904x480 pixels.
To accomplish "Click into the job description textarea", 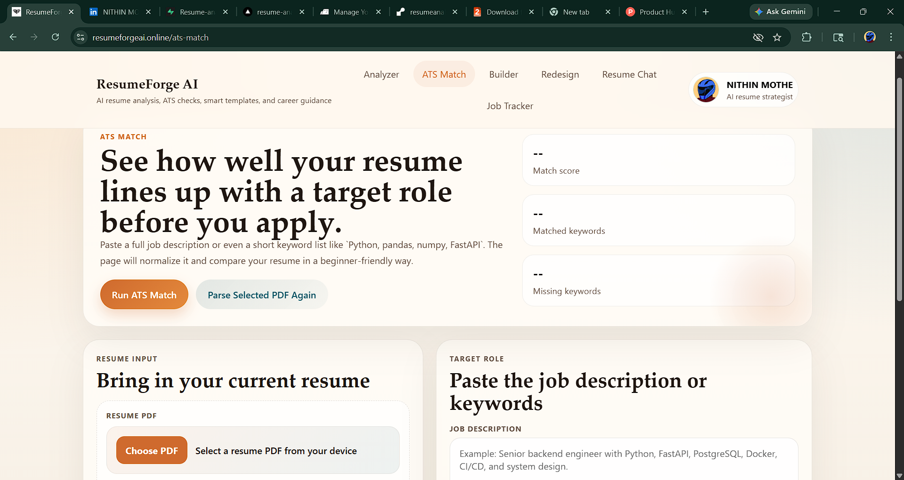I will tap(624, 460).
